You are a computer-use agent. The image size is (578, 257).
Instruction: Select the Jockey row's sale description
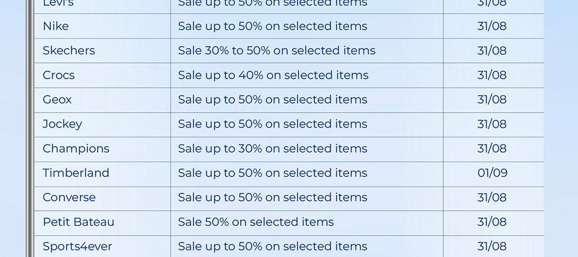pos(272,124)
